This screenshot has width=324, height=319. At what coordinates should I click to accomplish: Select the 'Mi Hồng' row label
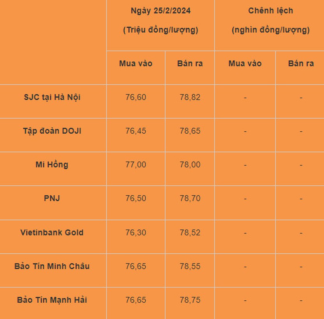[52, 165]
